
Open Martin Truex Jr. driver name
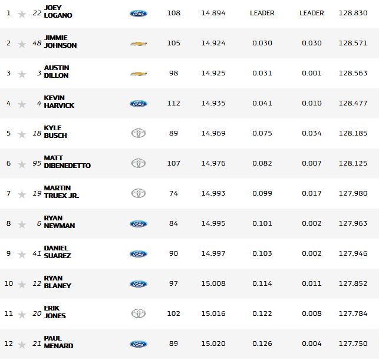(61, 191)
